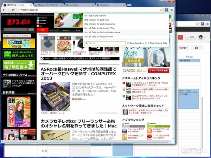Click the +共有 button in the background window
Screen dimensions: 211x158
coord(191,37)
